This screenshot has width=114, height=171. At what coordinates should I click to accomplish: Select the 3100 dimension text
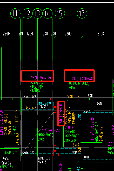pos(101,34)
